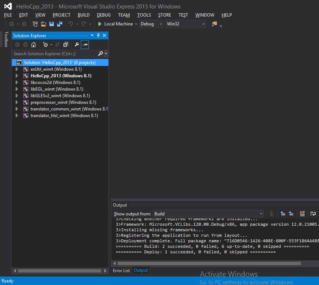The width and height of the screenshot is (319, 285).
Task: Open Solution Explorer window position menu
Action: pos(92,35)
